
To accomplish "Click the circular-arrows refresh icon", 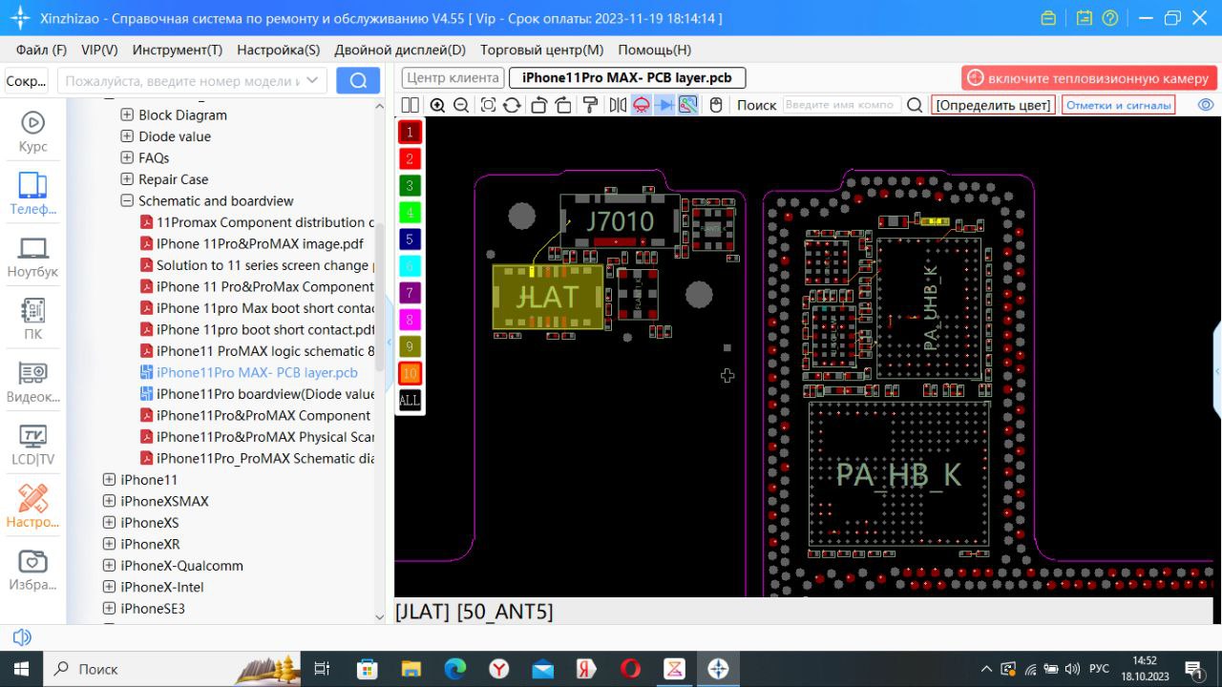I will tap(512, 105).
